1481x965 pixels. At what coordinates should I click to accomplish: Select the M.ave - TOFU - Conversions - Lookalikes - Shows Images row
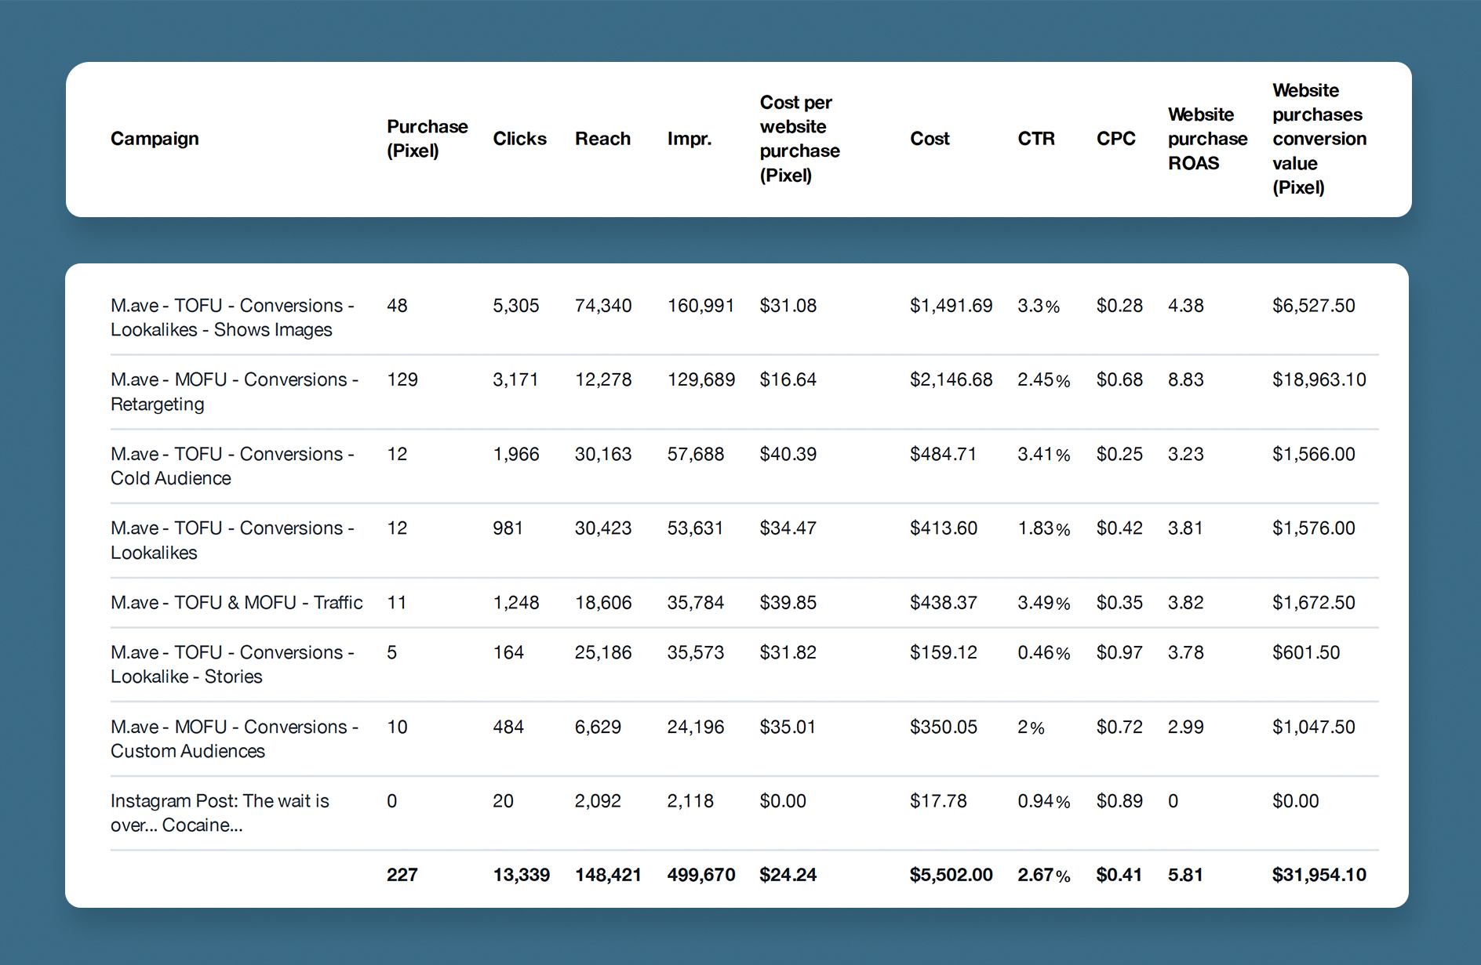pos(232,317)
